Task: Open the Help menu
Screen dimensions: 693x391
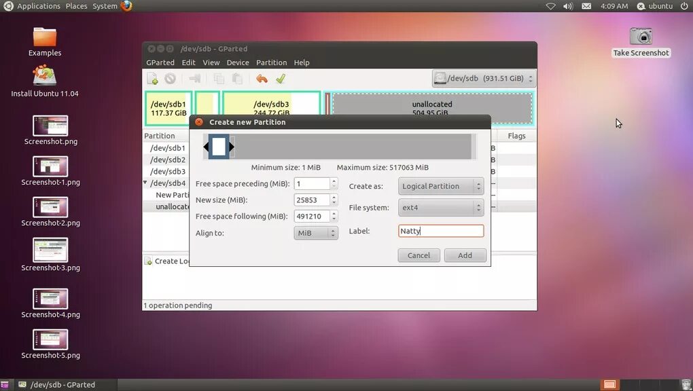Action: click(x=302, y=62)
